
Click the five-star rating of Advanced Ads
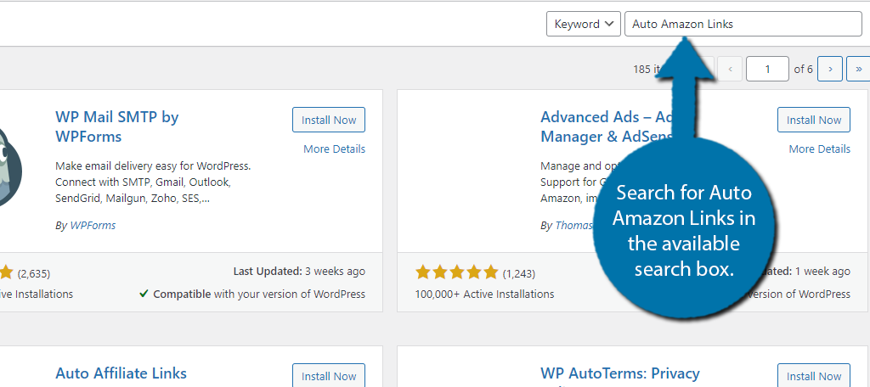point(456,272)
